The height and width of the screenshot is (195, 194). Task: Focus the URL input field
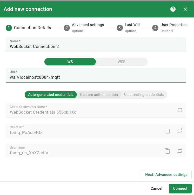[x=96, y=77]
